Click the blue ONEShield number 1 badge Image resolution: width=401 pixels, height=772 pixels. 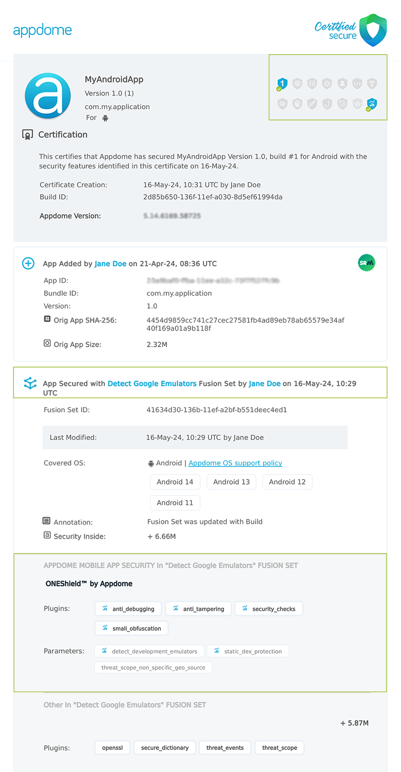pyautogui.click(x=282, y=83)
